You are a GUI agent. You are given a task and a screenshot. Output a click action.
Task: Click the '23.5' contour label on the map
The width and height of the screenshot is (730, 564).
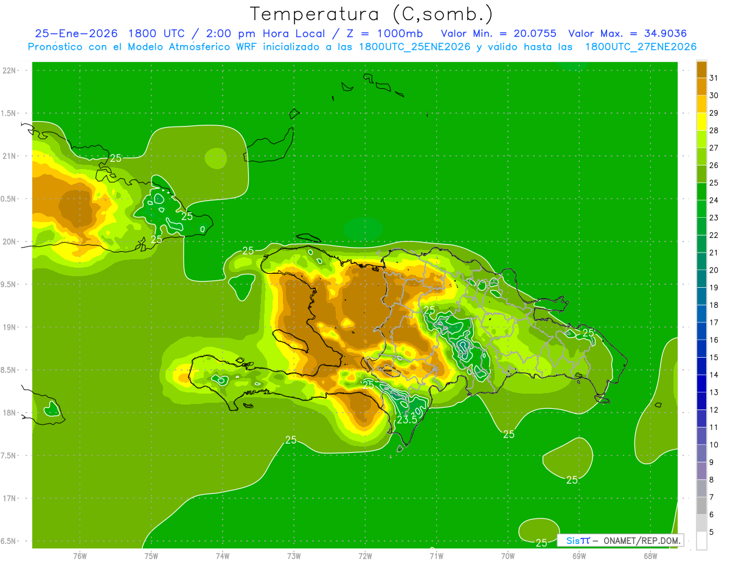(x=406, y=420)
